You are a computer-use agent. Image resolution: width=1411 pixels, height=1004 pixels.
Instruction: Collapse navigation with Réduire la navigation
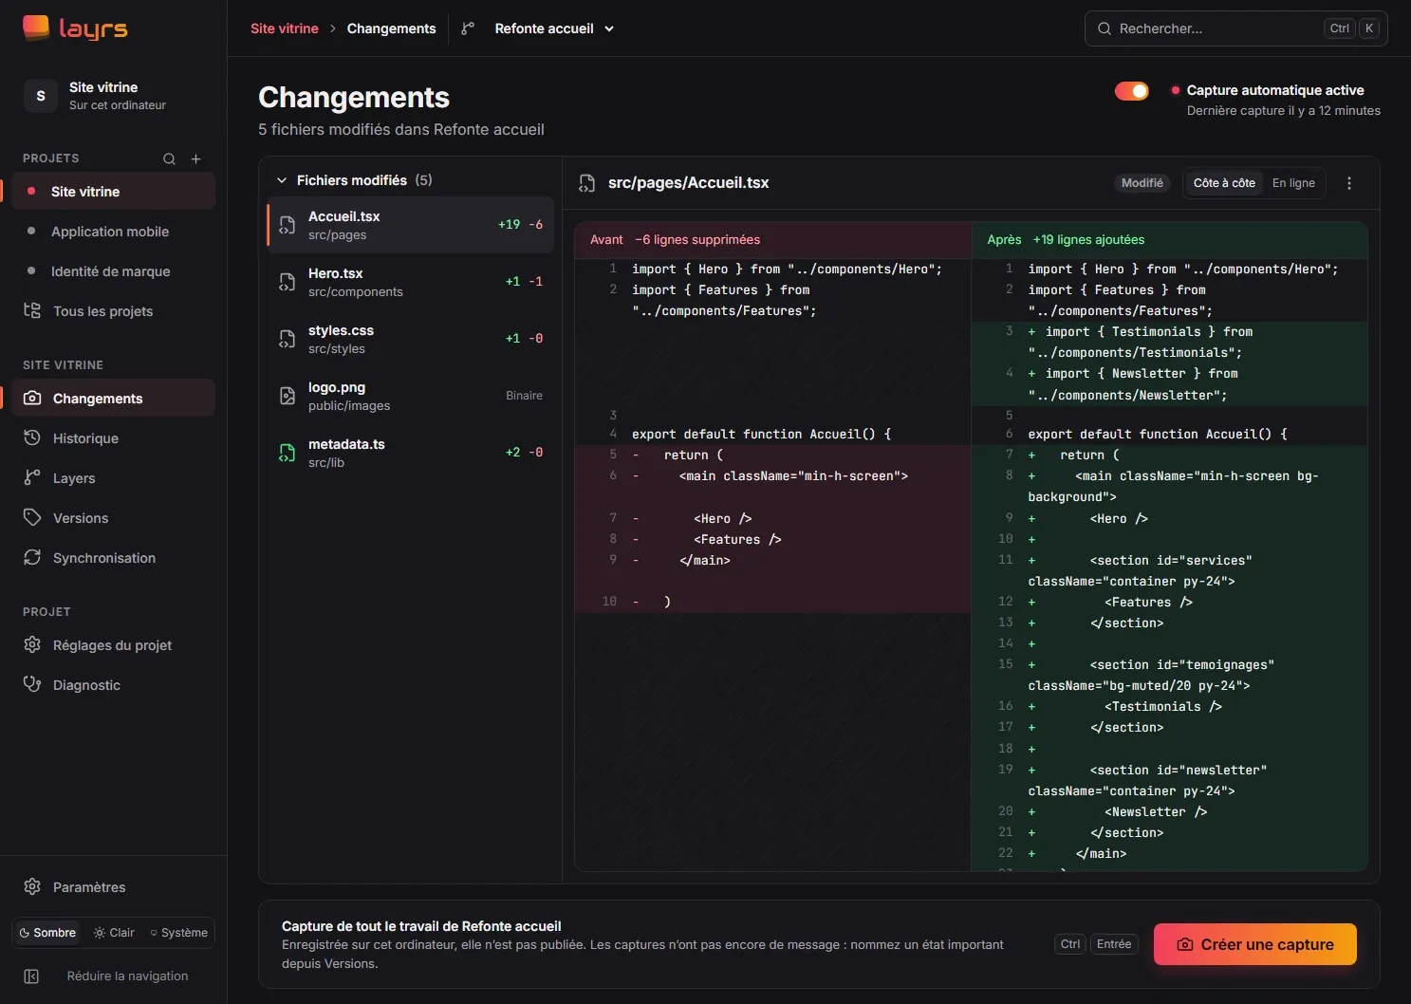pos(114,976)
